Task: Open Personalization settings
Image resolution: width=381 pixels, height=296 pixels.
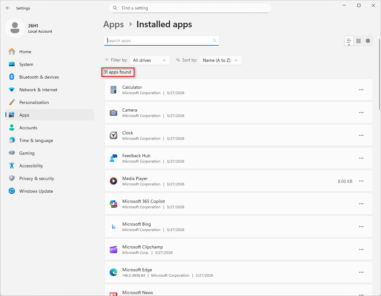Action: point(50,102)
